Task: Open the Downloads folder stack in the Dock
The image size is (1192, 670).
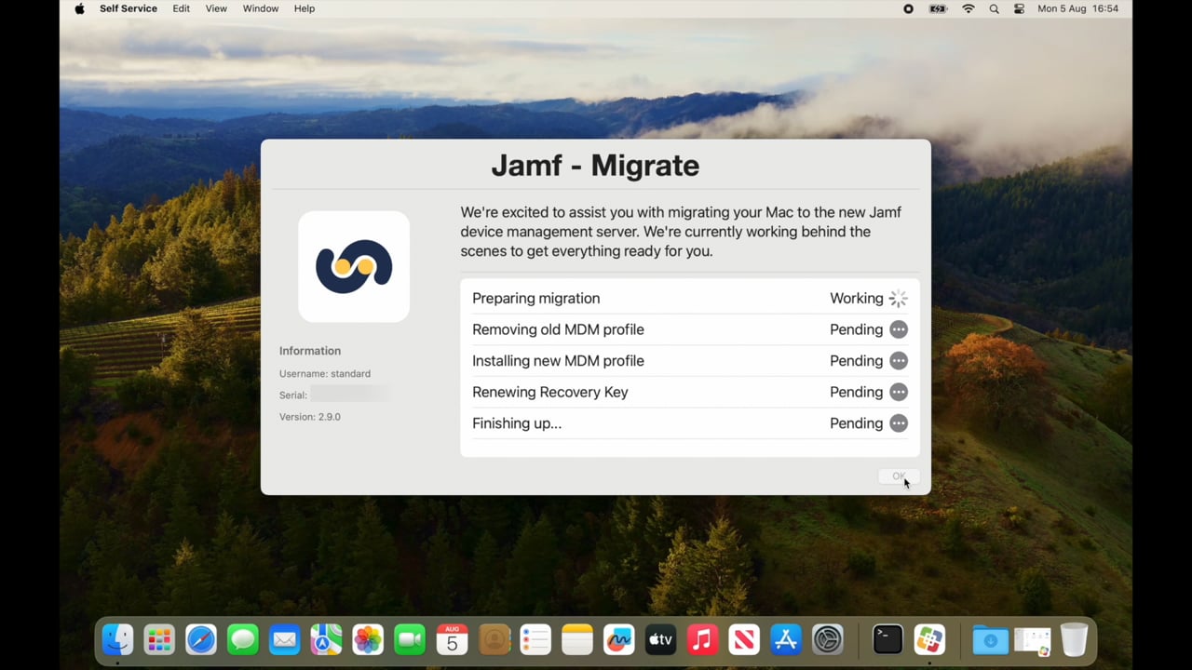Action: (990, 639)
